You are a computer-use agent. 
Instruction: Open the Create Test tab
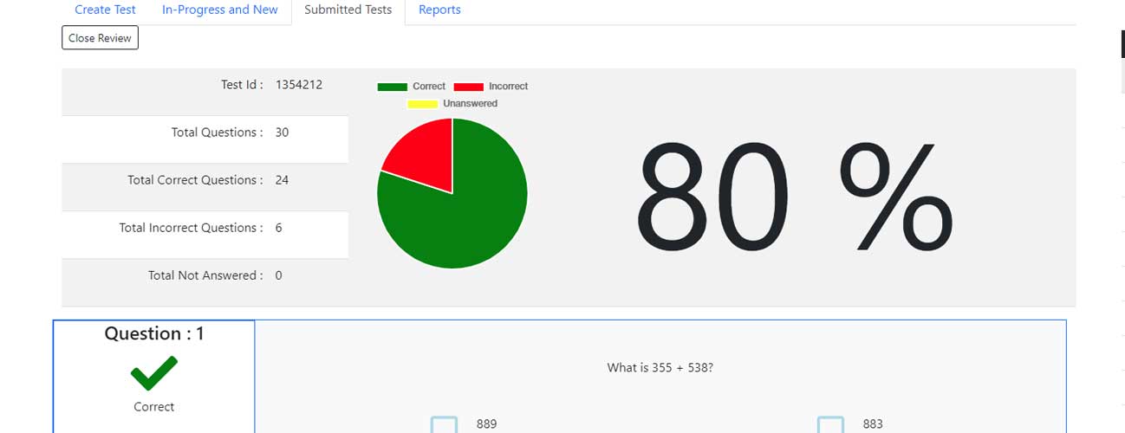coord(105,10)
